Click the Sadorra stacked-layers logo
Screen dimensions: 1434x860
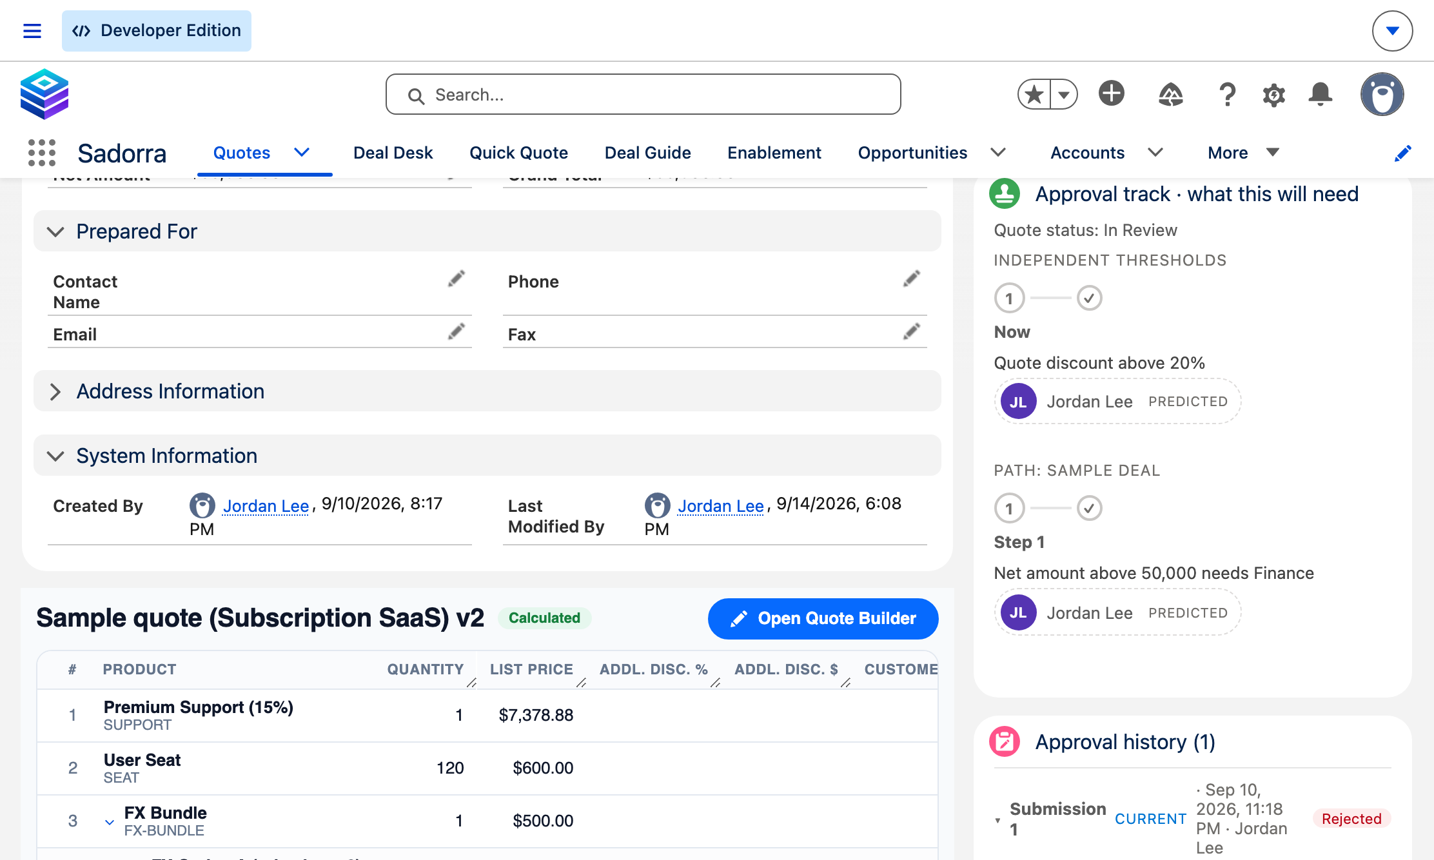click(44, 94)
